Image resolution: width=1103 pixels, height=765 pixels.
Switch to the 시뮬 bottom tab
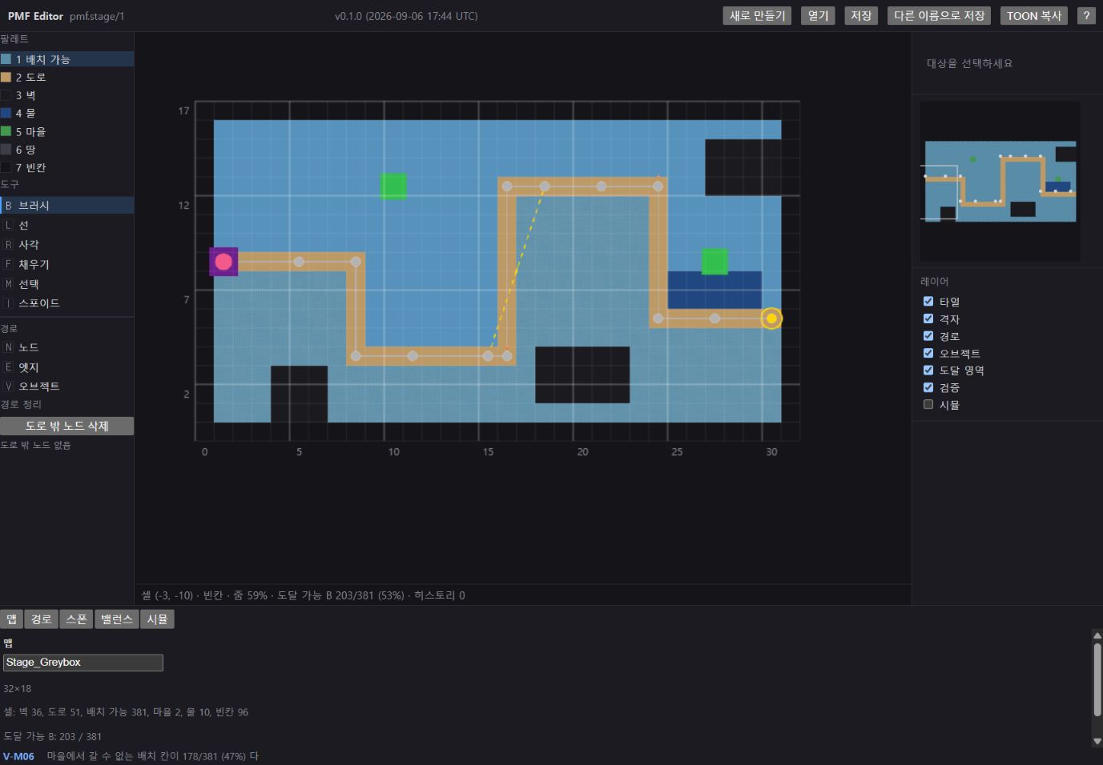pyautogui.click(x=157, y=619)
